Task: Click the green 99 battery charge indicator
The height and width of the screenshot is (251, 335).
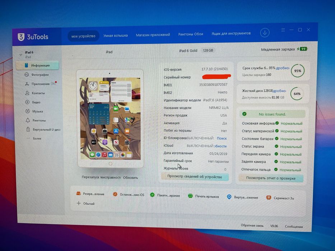Action: (303, 49)
